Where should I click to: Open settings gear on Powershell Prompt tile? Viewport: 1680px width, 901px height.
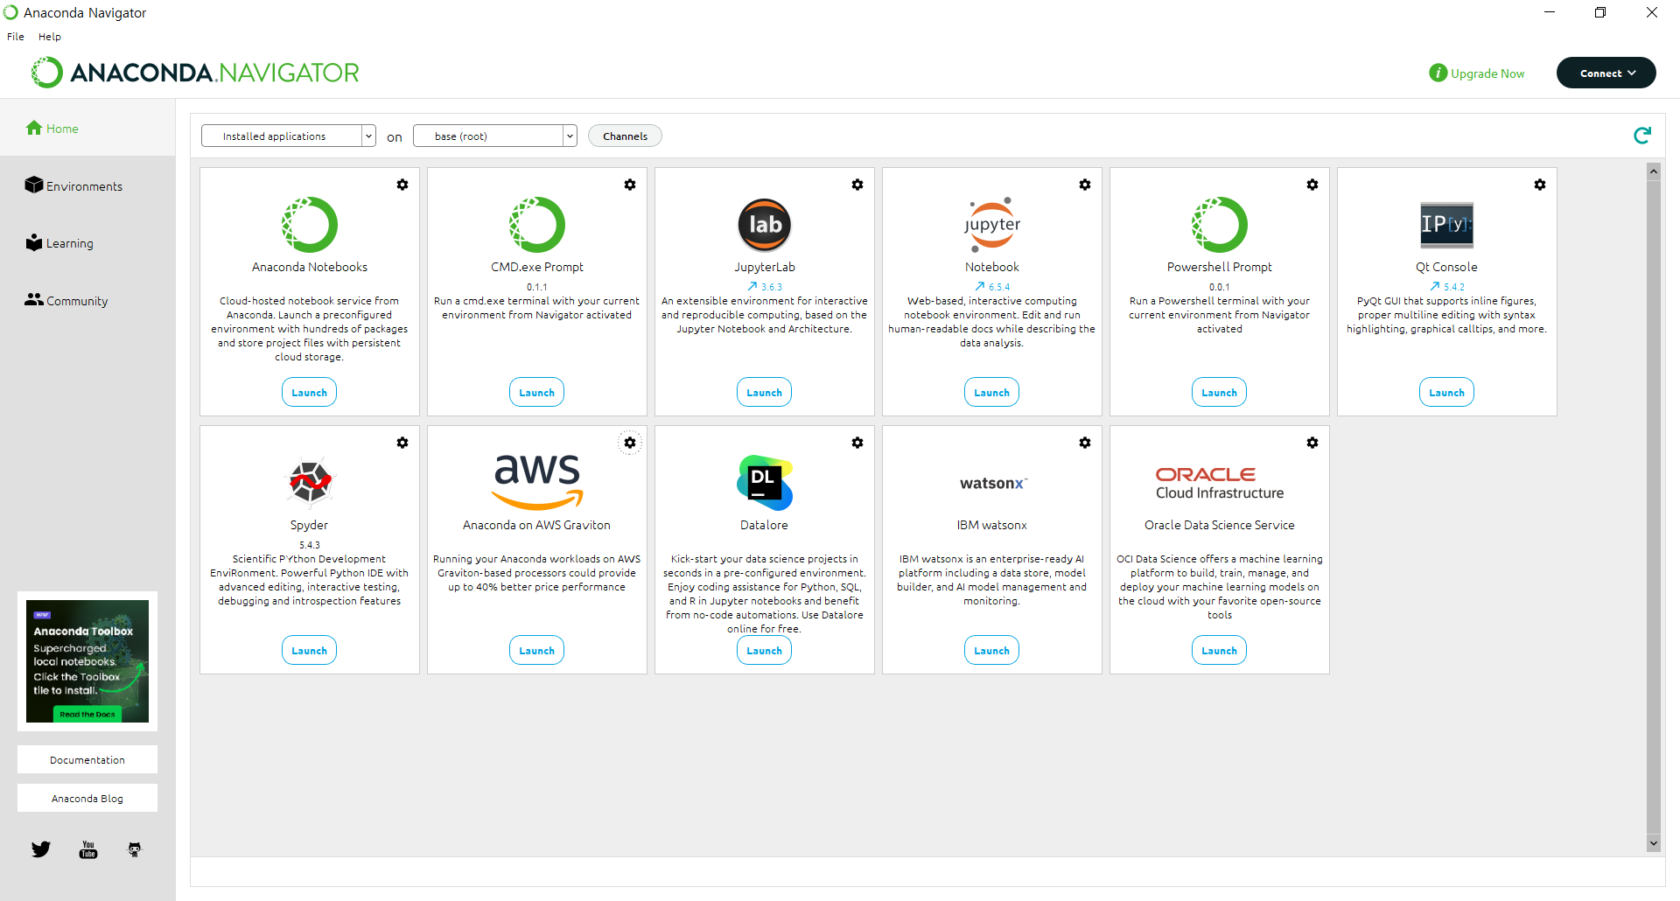coord(1312,185)
